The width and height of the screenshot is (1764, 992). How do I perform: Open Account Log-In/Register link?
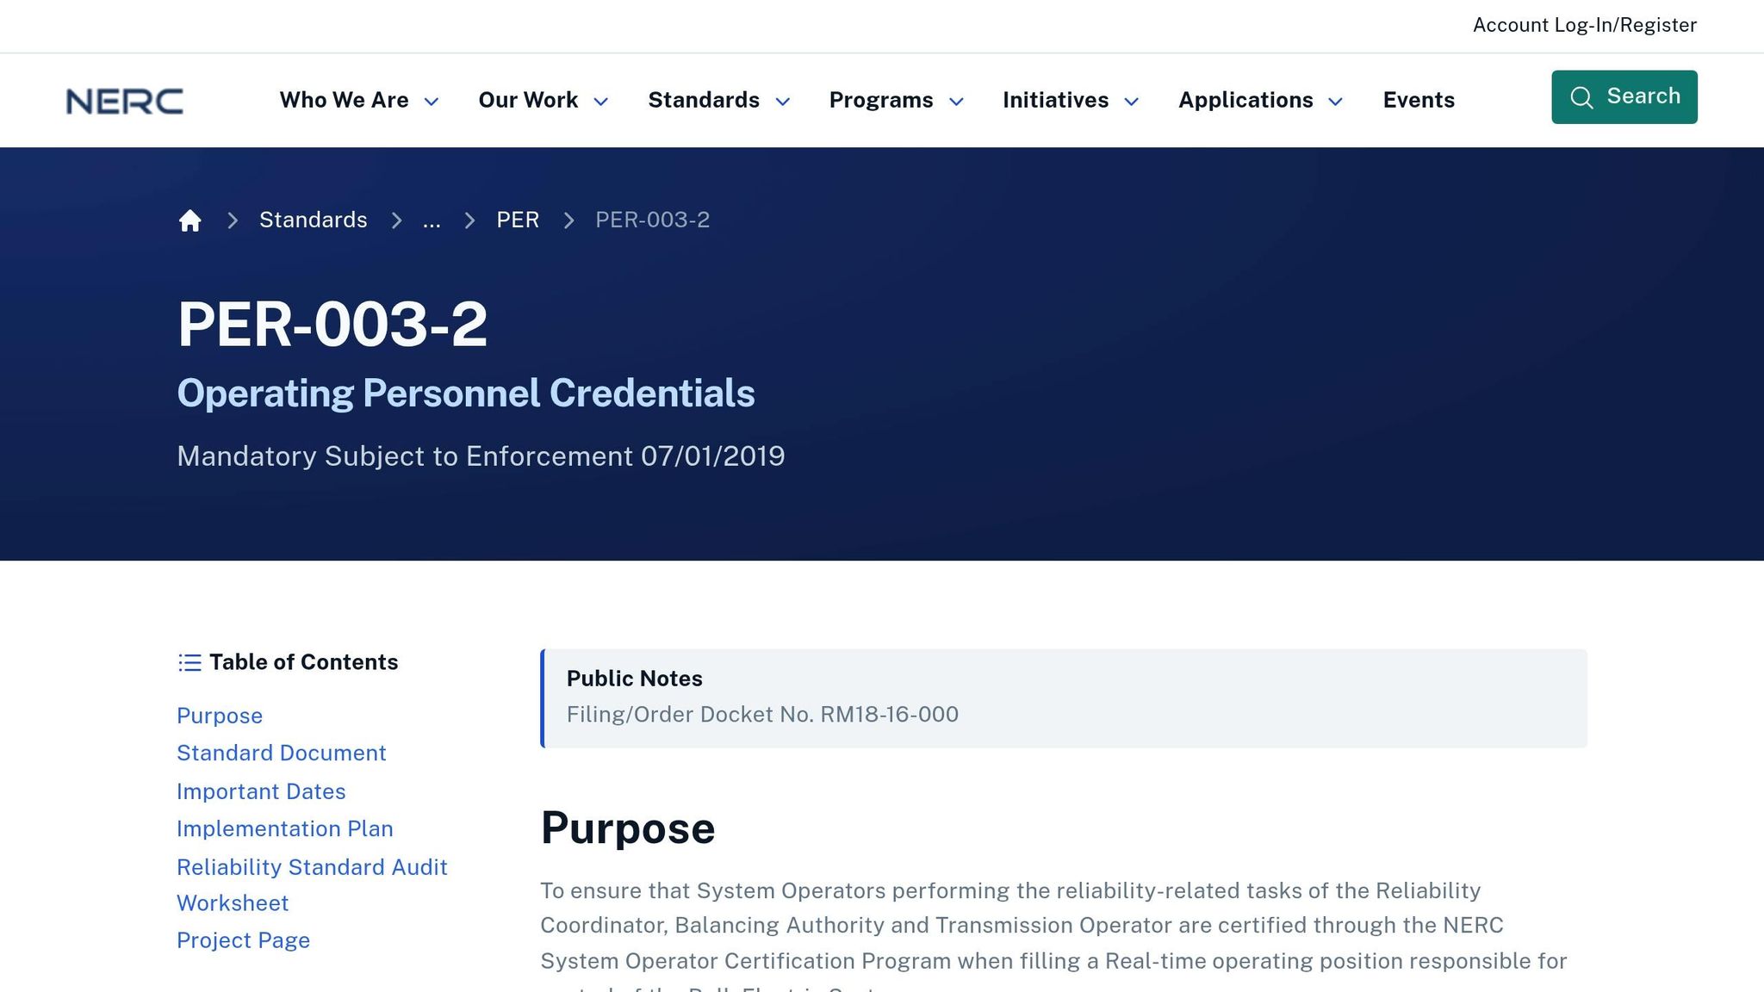[1585, 25]
